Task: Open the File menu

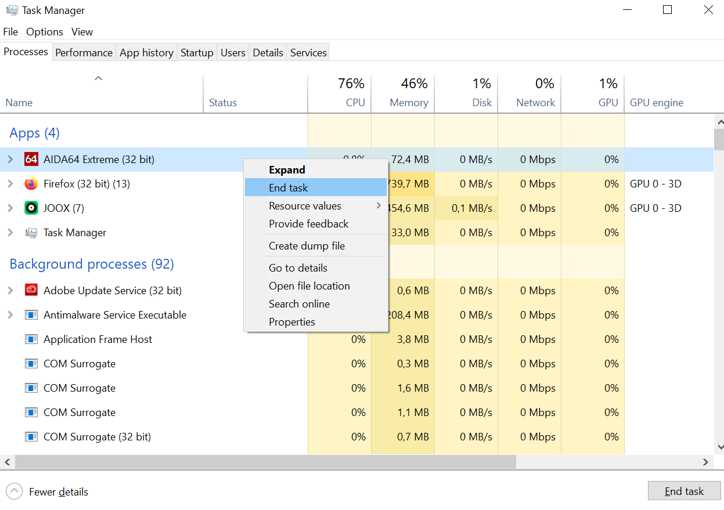Action: pyautogui.click(x=10, y=32)
